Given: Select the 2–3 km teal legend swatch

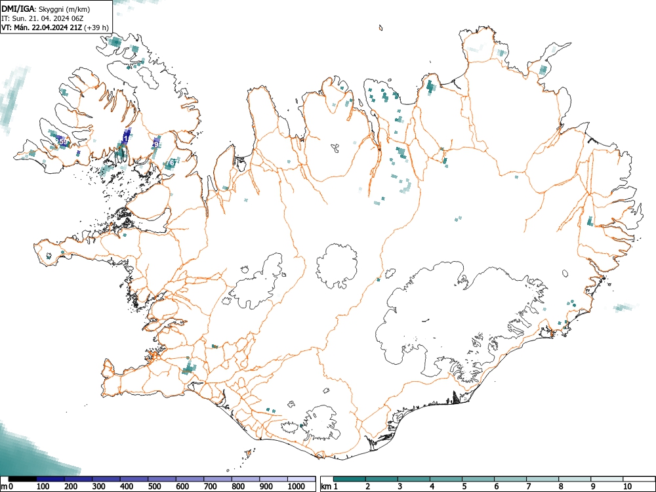Looking at the screenshot, I should (382, 479).
